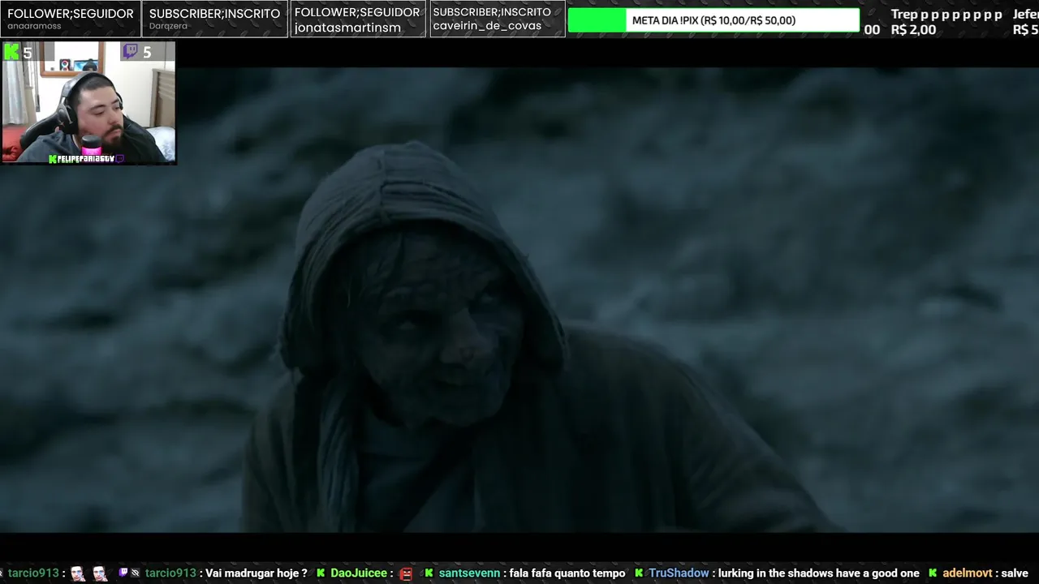1039x584 pixels.
Task: Click the META DIA !PIX goal progress bar
Action: click(714, 20)
